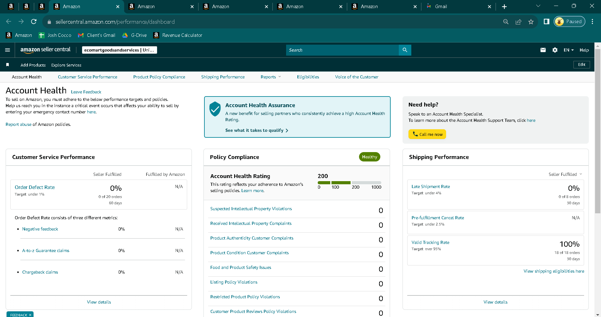
Task: Click the Leave Feedback link
Action: click(86, 92)
